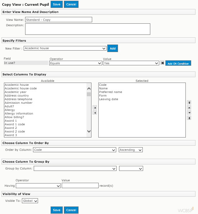This screenshot has width=198, height=214.
Task: Click the Add OR Condition button
Action: coord(178,63)
